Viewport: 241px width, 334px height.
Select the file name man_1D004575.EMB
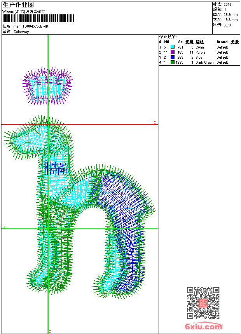(x=31, y=26)
